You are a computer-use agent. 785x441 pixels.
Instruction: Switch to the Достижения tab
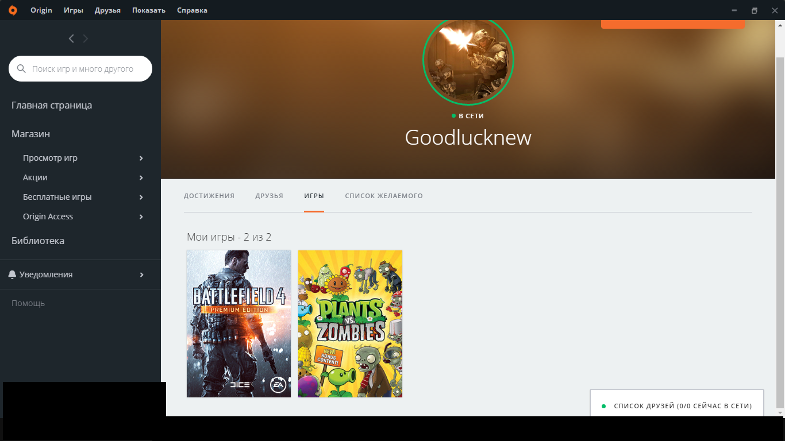point(209,196)
